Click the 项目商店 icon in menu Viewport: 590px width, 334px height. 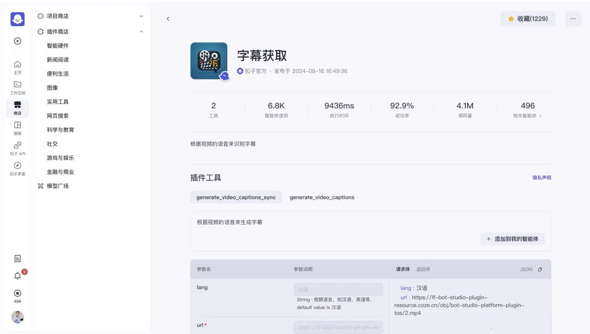point(40,16)
